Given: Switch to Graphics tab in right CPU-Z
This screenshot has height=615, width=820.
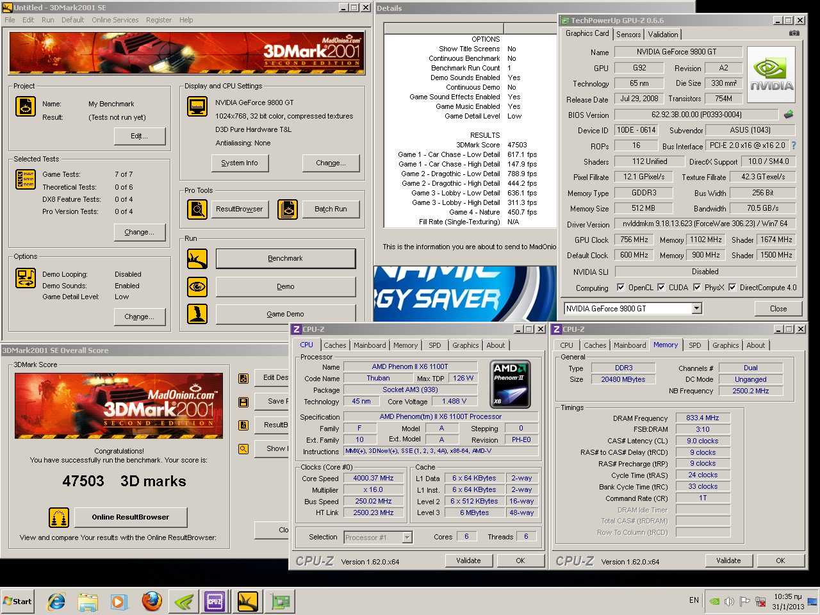Looking at the screenshot, I should 726,345.
